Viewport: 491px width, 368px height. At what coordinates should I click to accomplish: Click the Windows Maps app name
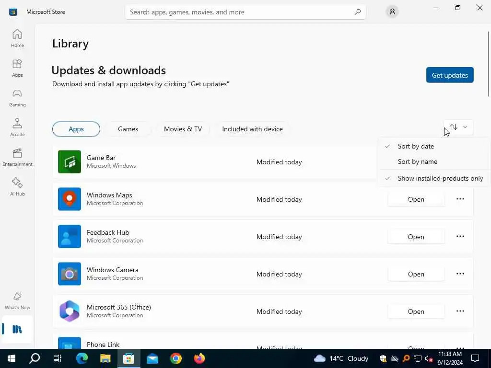[109, 195]
